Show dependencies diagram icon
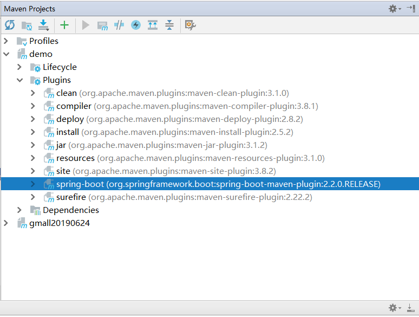 153,25
